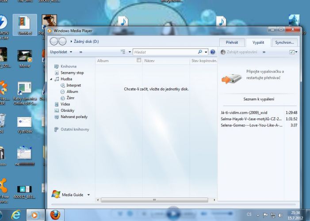Image resolution: width=310 pixels, height=221 pixels.
Task: Select the Movie desktop icon
Action: [x=25, y=58]
